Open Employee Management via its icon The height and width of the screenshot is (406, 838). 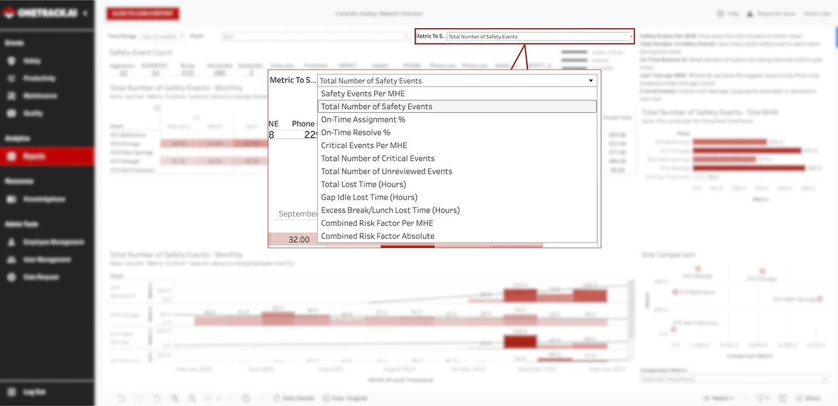11,242
